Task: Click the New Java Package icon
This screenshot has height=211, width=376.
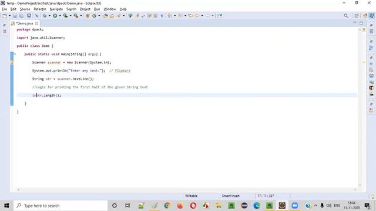Action: pyautogui.click(x=88, y=16)
